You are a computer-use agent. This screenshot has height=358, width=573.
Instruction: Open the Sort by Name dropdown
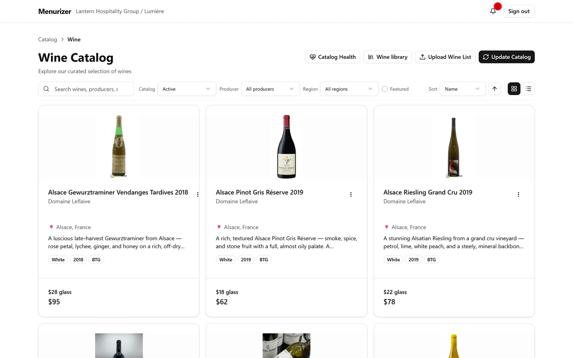point(463,89)
